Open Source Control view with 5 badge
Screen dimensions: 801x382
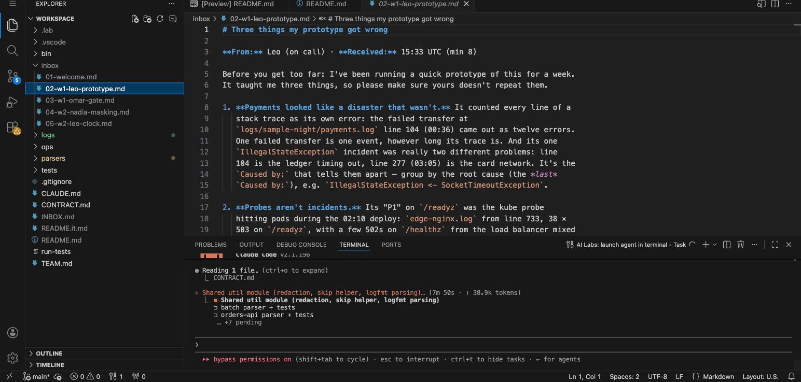(12, 77)
